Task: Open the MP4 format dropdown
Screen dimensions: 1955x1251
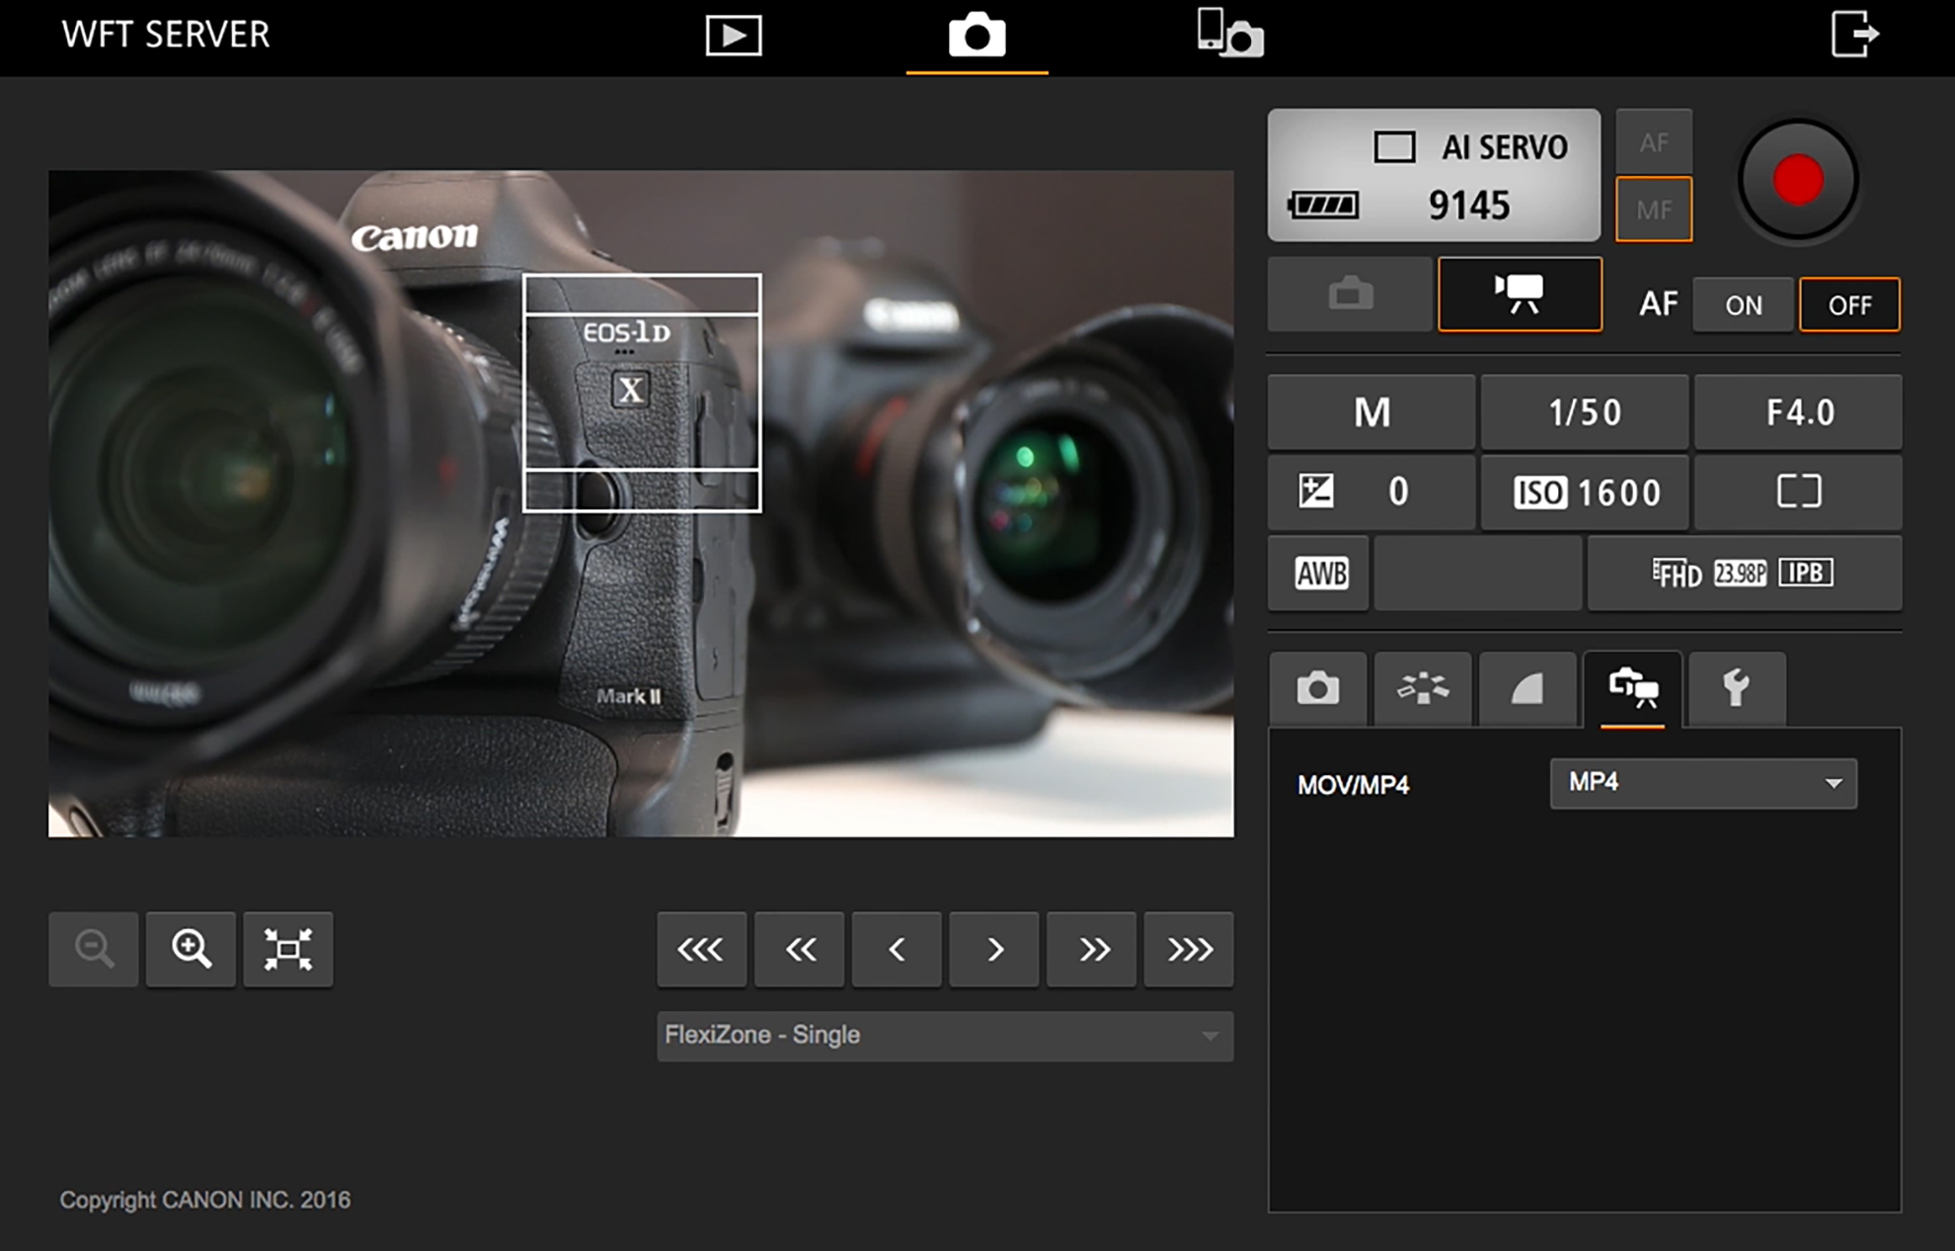Action: (x=1702, y=783)
